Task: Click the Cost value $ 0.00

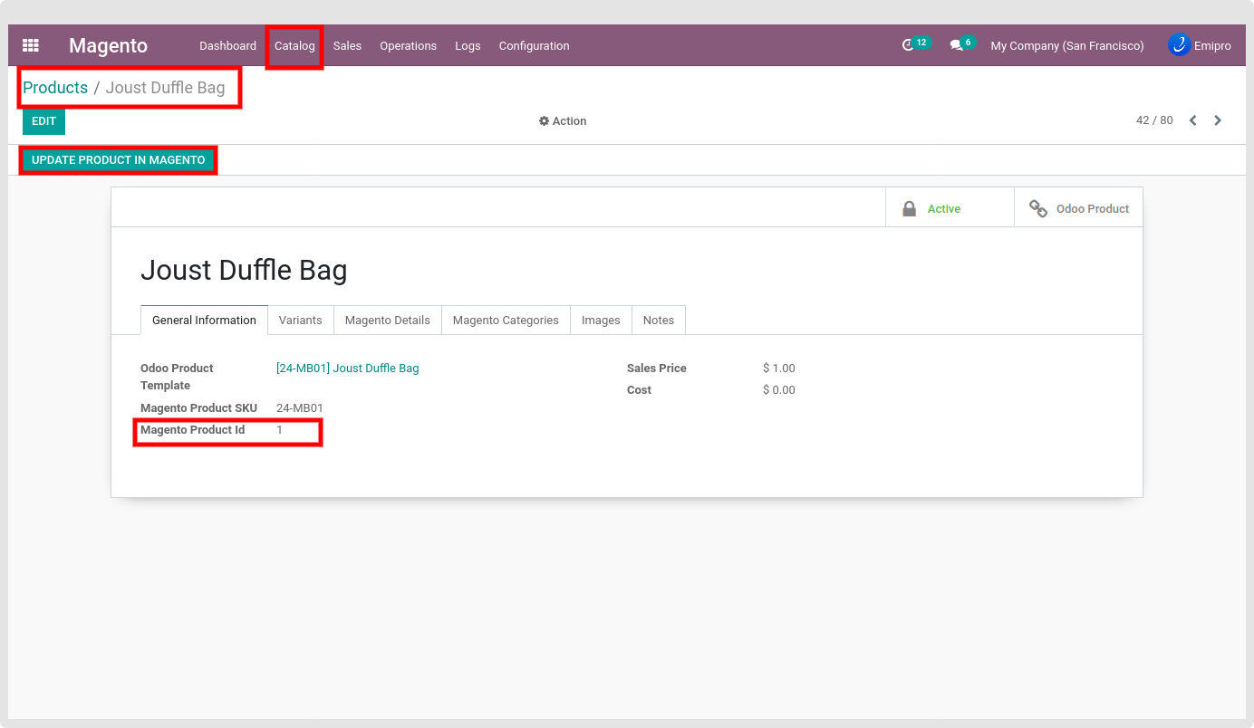Action: click(x=779, y=390)
